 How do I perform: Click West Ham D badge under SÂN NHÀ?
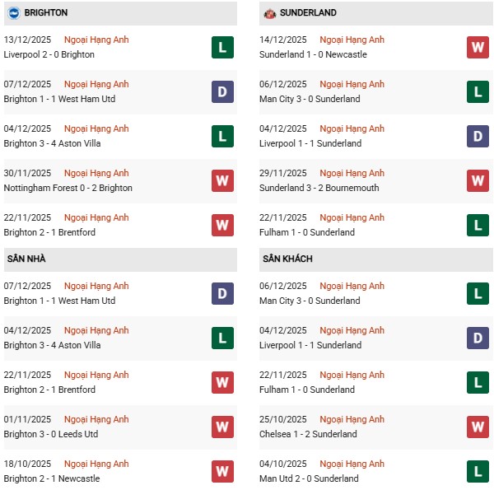coord(222,293)
